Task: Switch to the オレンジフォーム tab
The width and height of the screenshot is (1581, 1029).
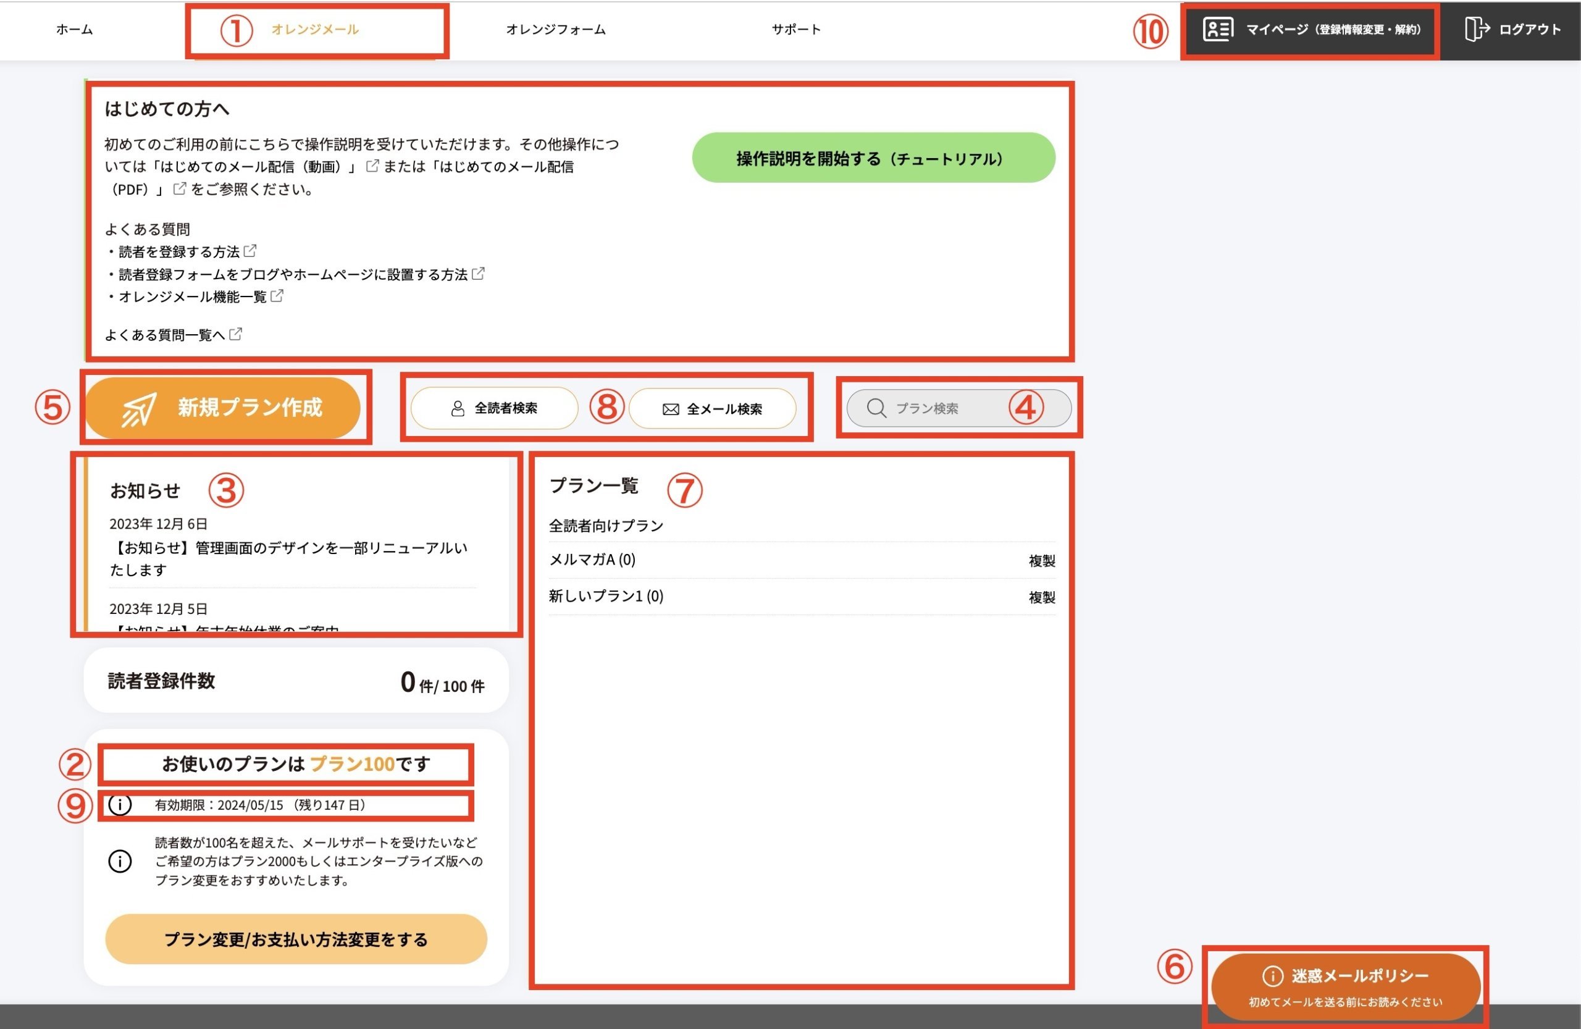Action: [556, 29]
